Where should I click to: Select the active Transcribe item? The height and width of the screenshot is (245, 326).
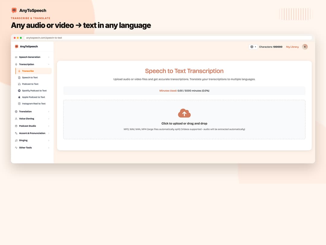[x=34, y=71]
